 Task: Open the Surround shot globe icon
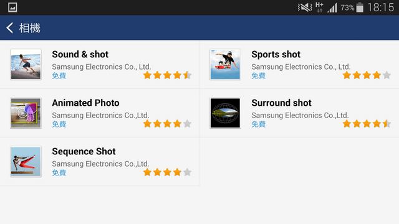pos(225,113)
